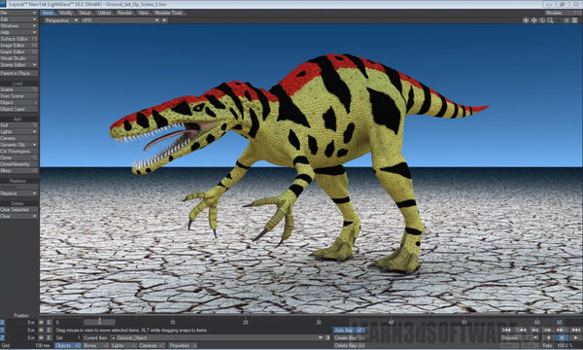Viewport: 583px width, 350px height.
Task: Open VPR display mode dropdown
Action: pyautogui.click(x=120, y=20)
